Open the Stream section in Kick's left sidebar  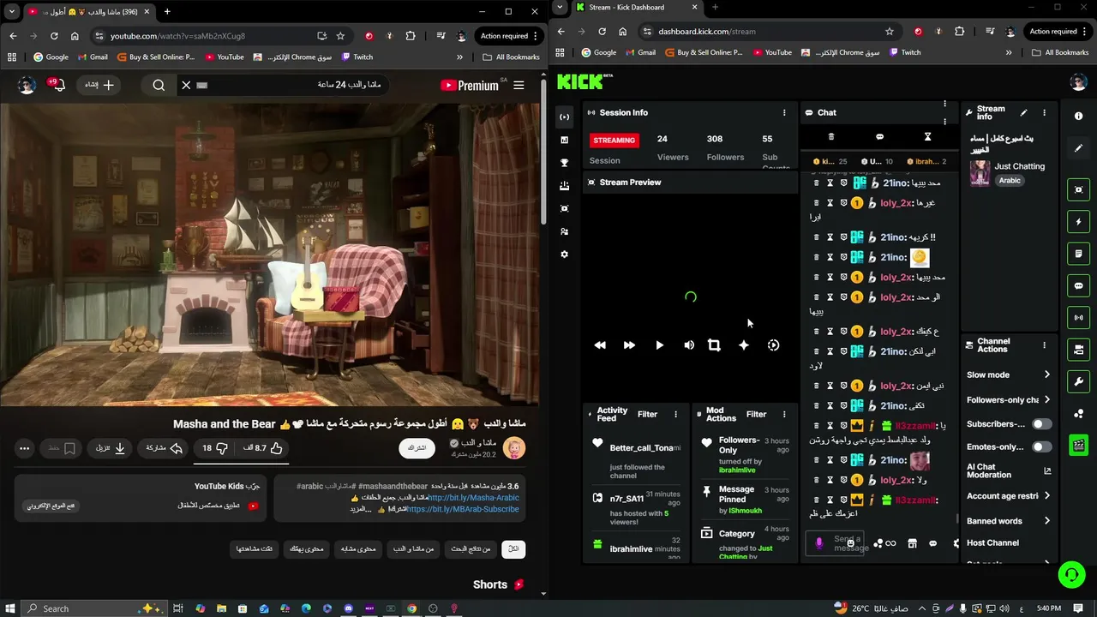[x=564, y=117]
